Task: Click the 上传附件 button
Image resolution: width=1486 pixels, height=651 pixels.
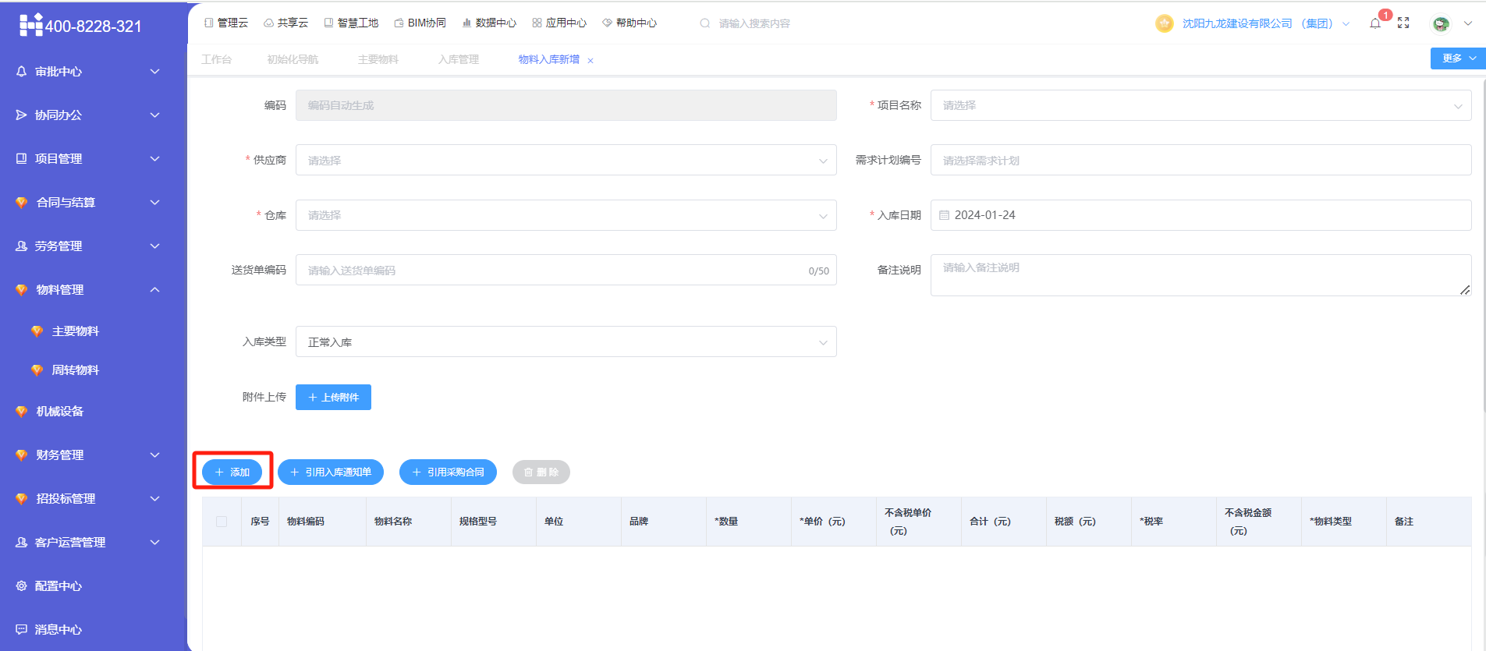Action: (333, 397)
